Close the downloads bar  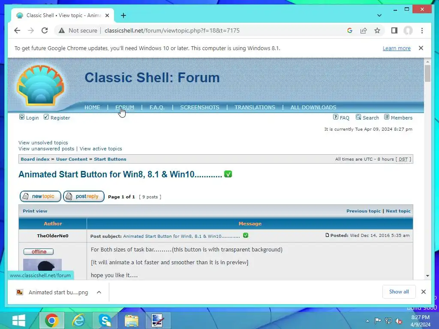coord(423,292)
